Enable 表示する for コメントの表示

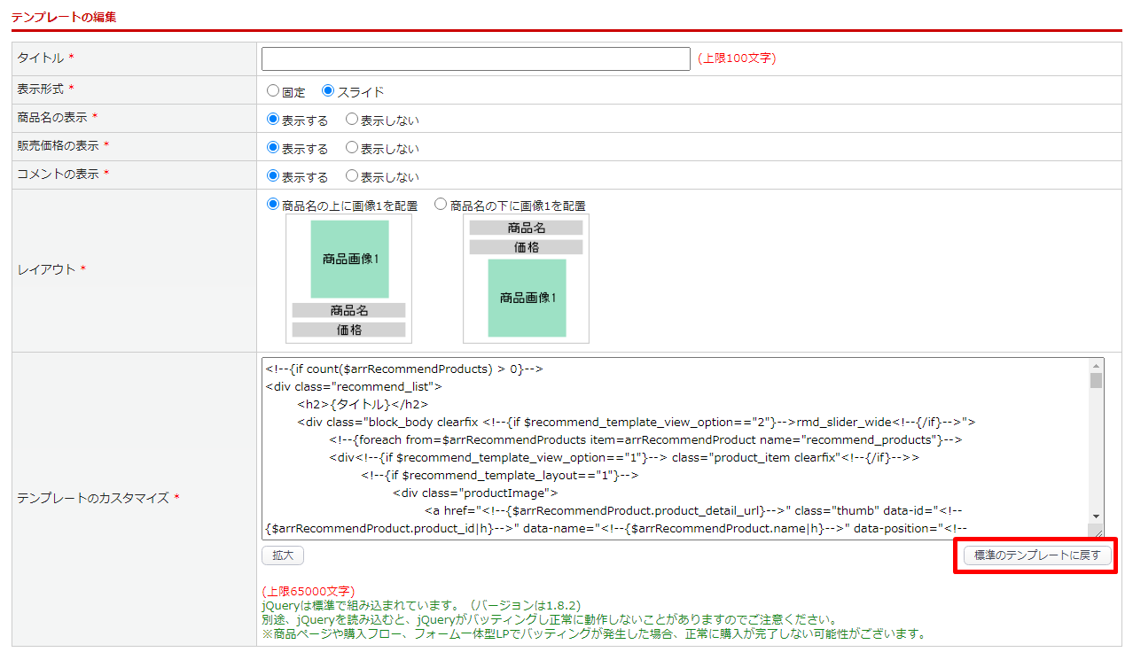pos(273,176)
